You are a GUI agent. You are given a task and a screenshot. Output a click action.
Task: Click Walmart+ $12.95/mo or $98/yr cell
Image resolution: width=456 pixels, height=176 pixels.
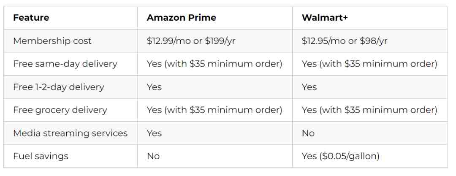[345, 41]
